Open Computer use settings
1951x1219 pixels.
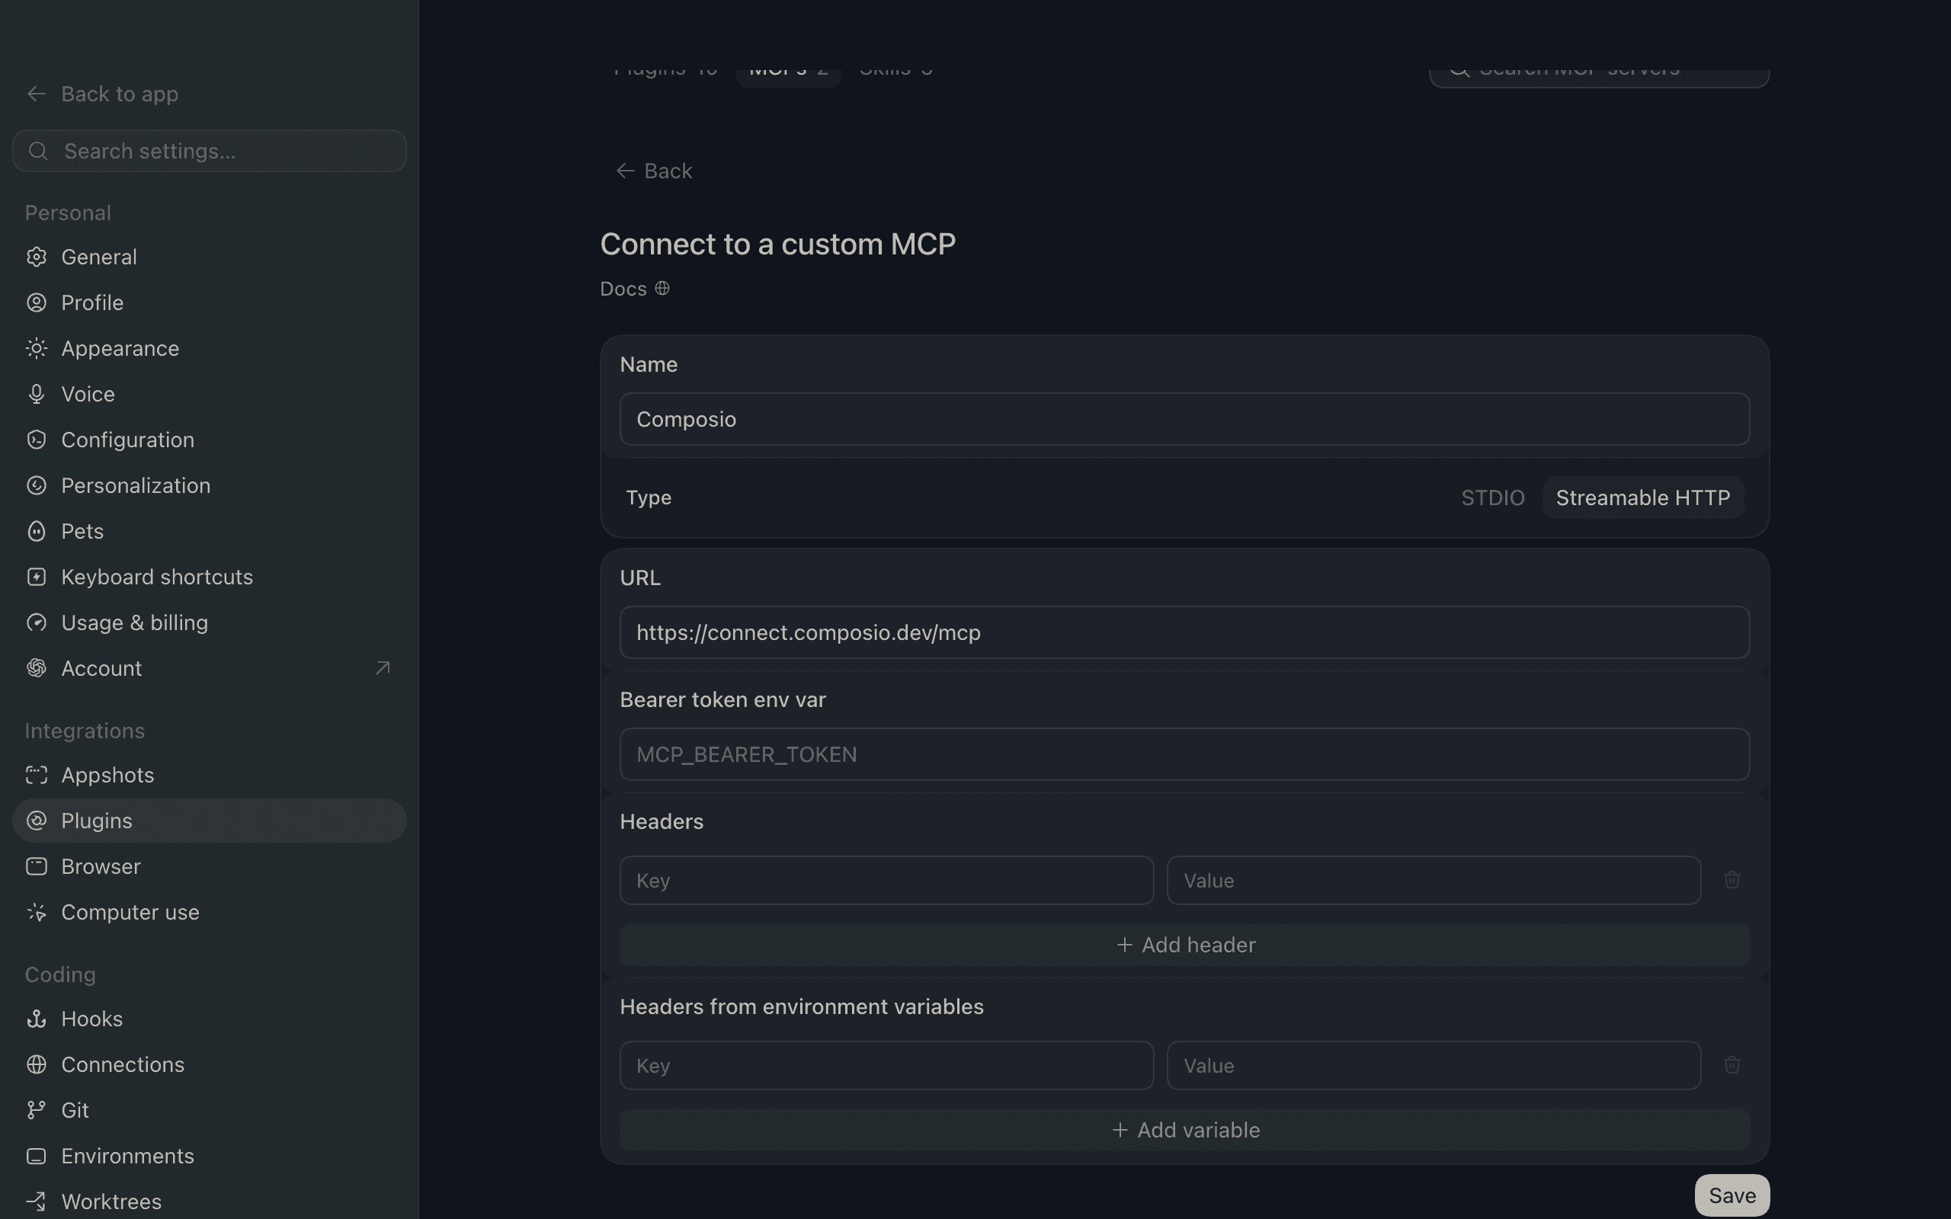click(209, 913)
